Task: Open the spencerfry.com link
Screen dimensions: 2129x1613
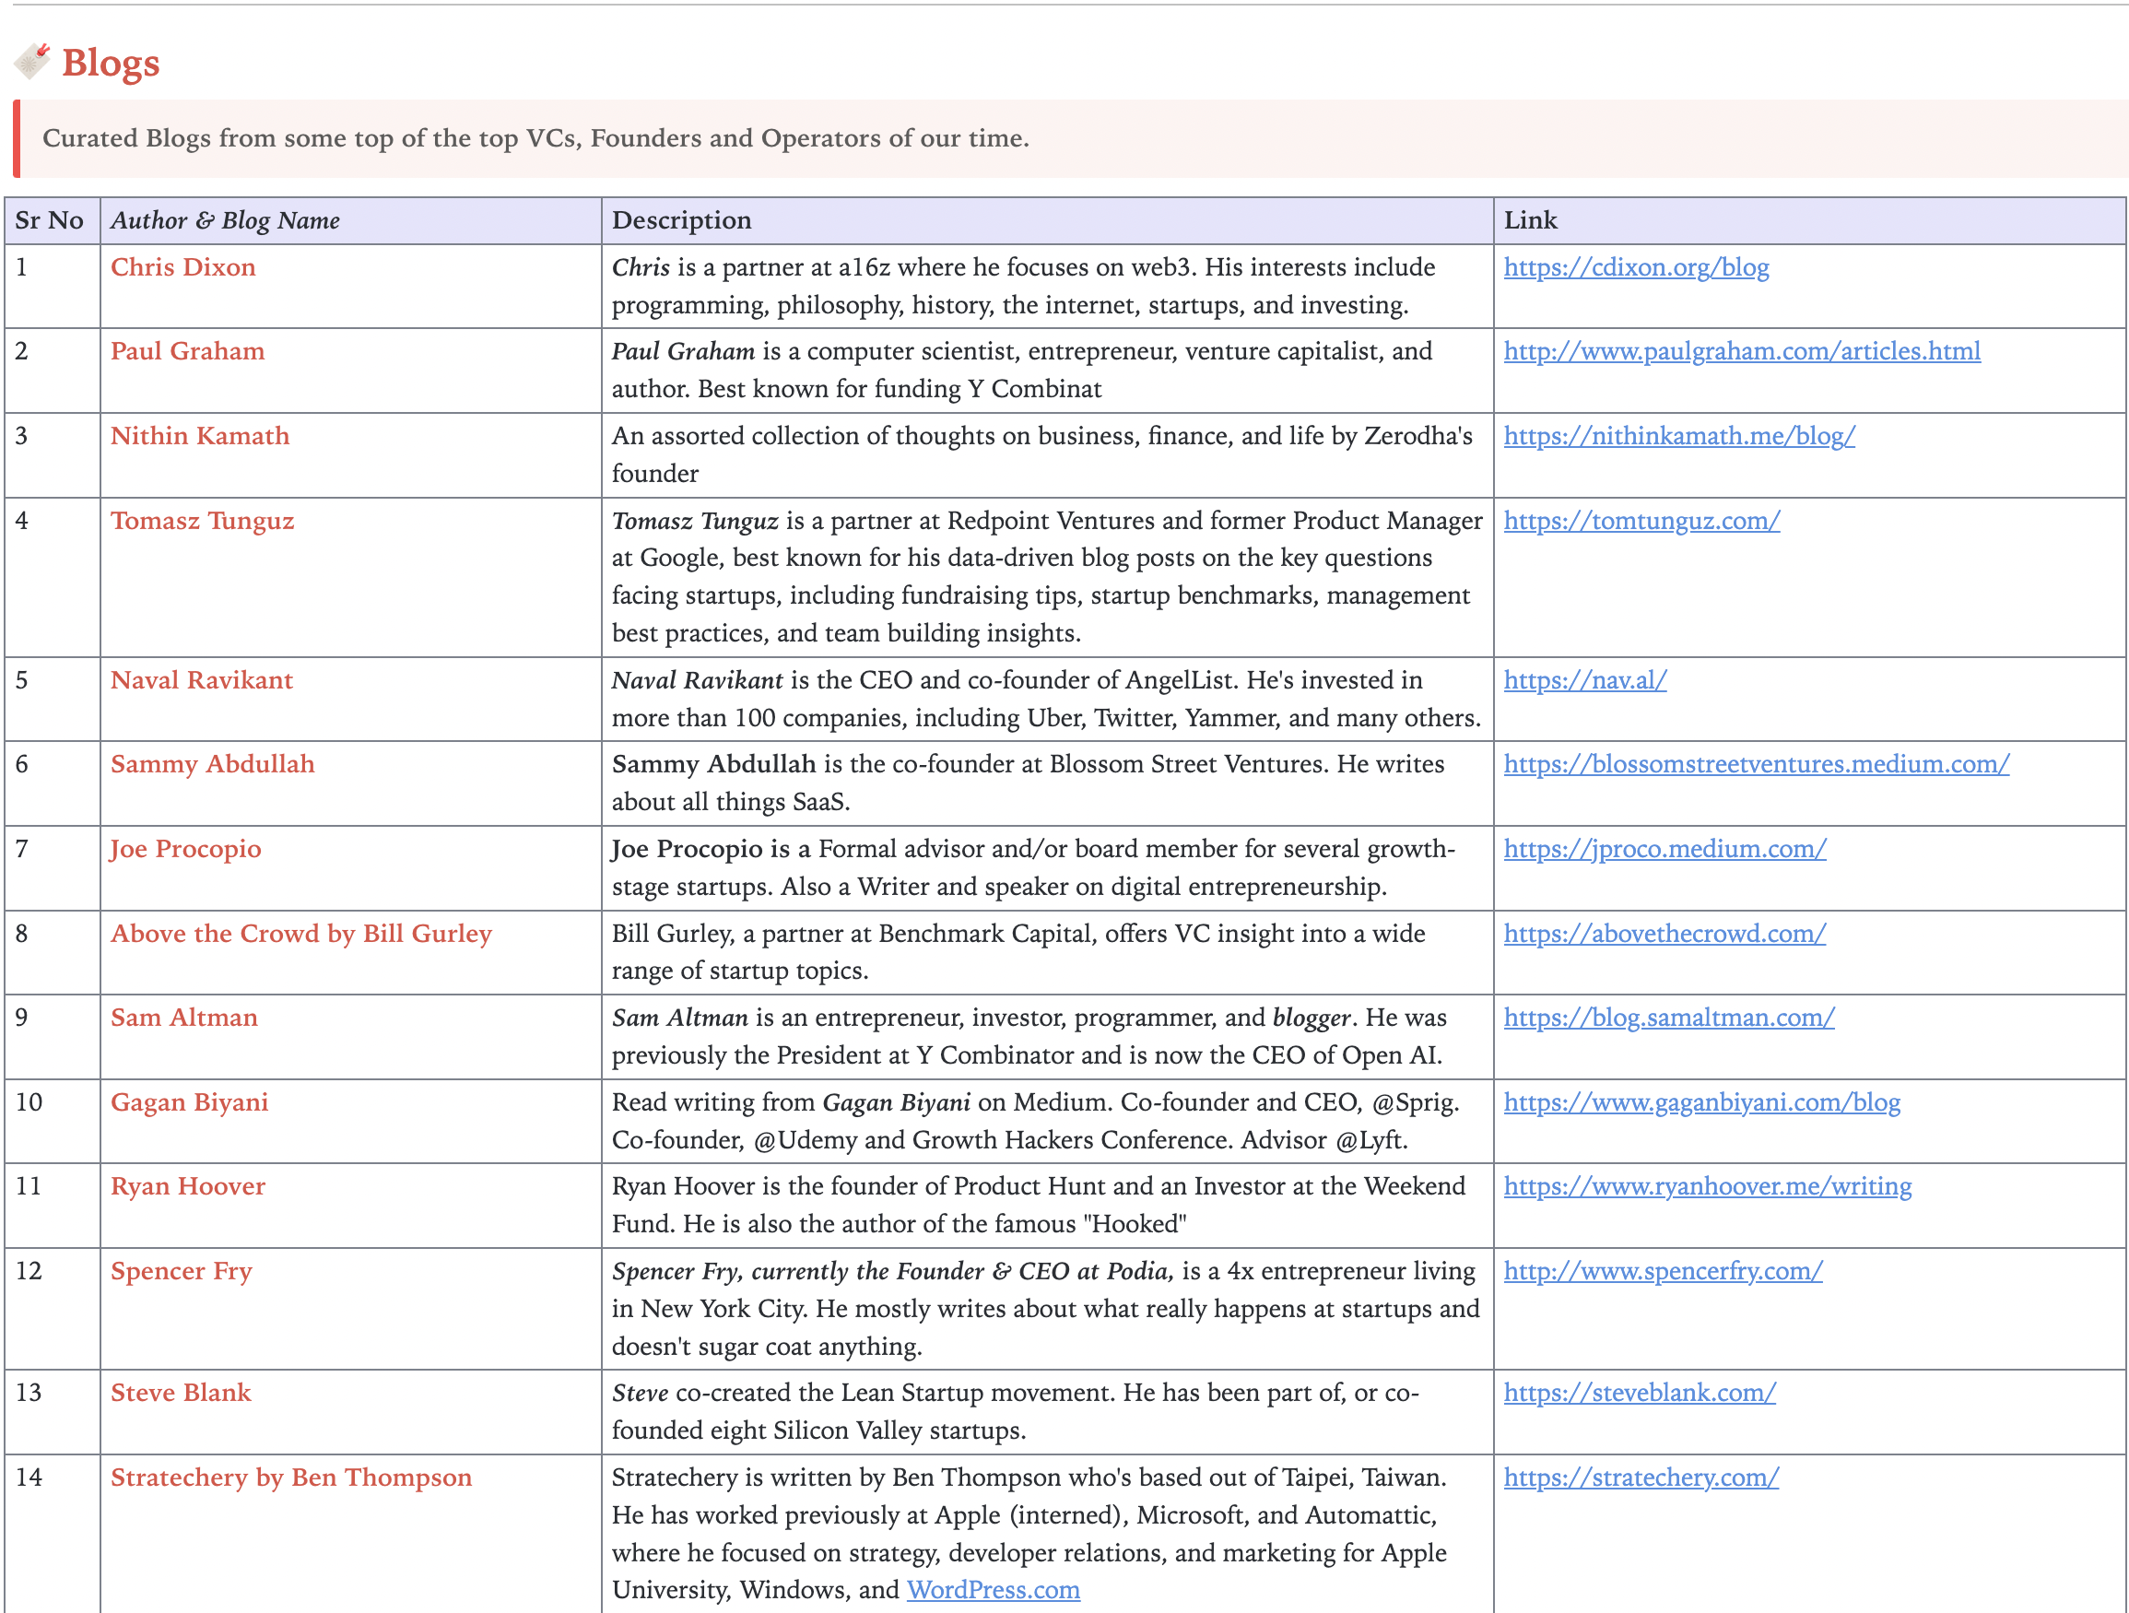Action: point(1664,1270)
